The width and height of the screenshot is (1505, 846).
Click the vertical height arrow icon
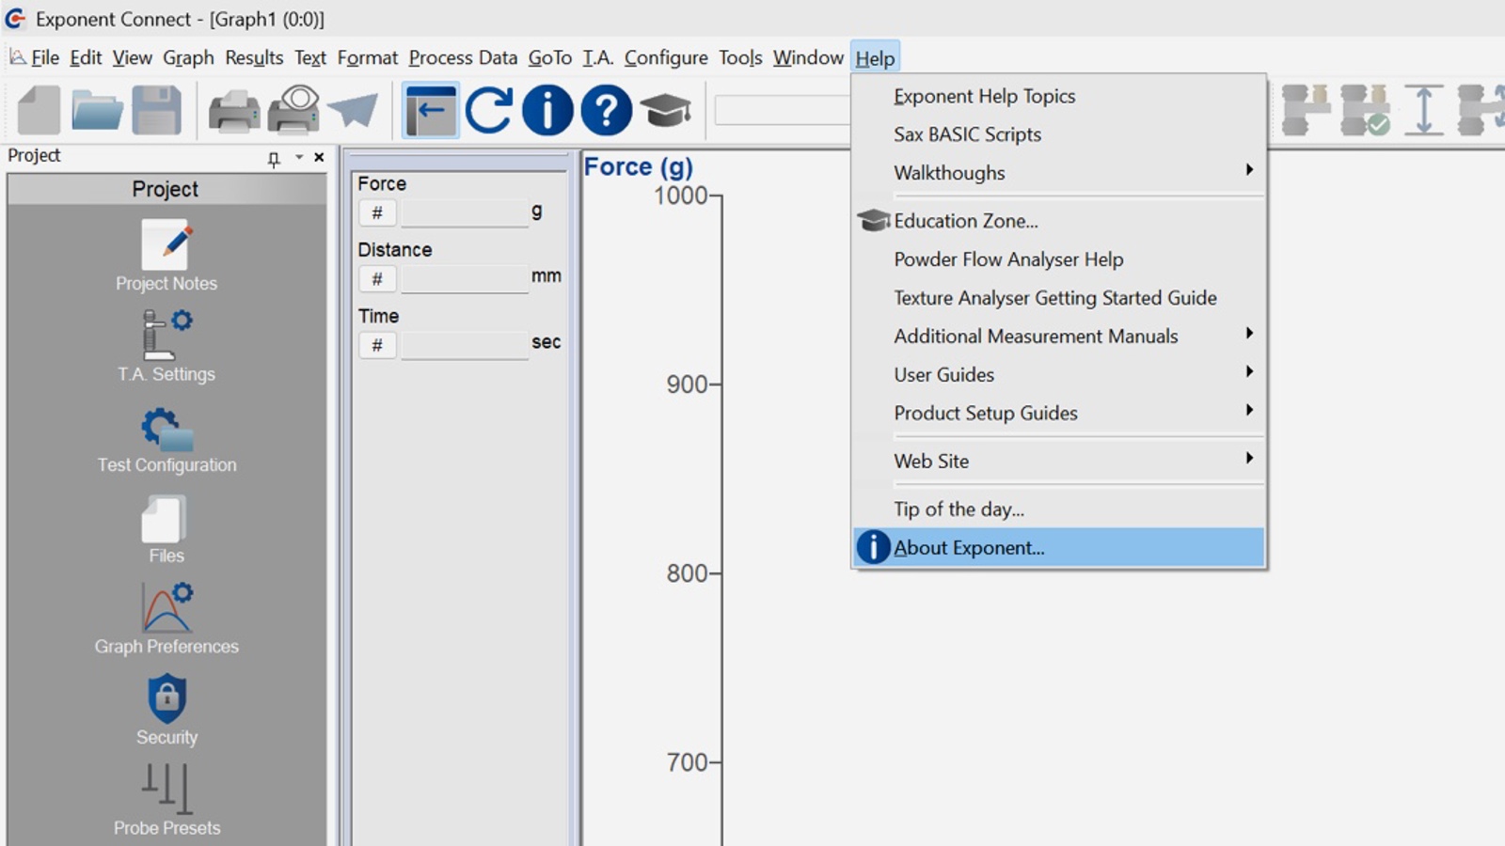pos(1424,110)
